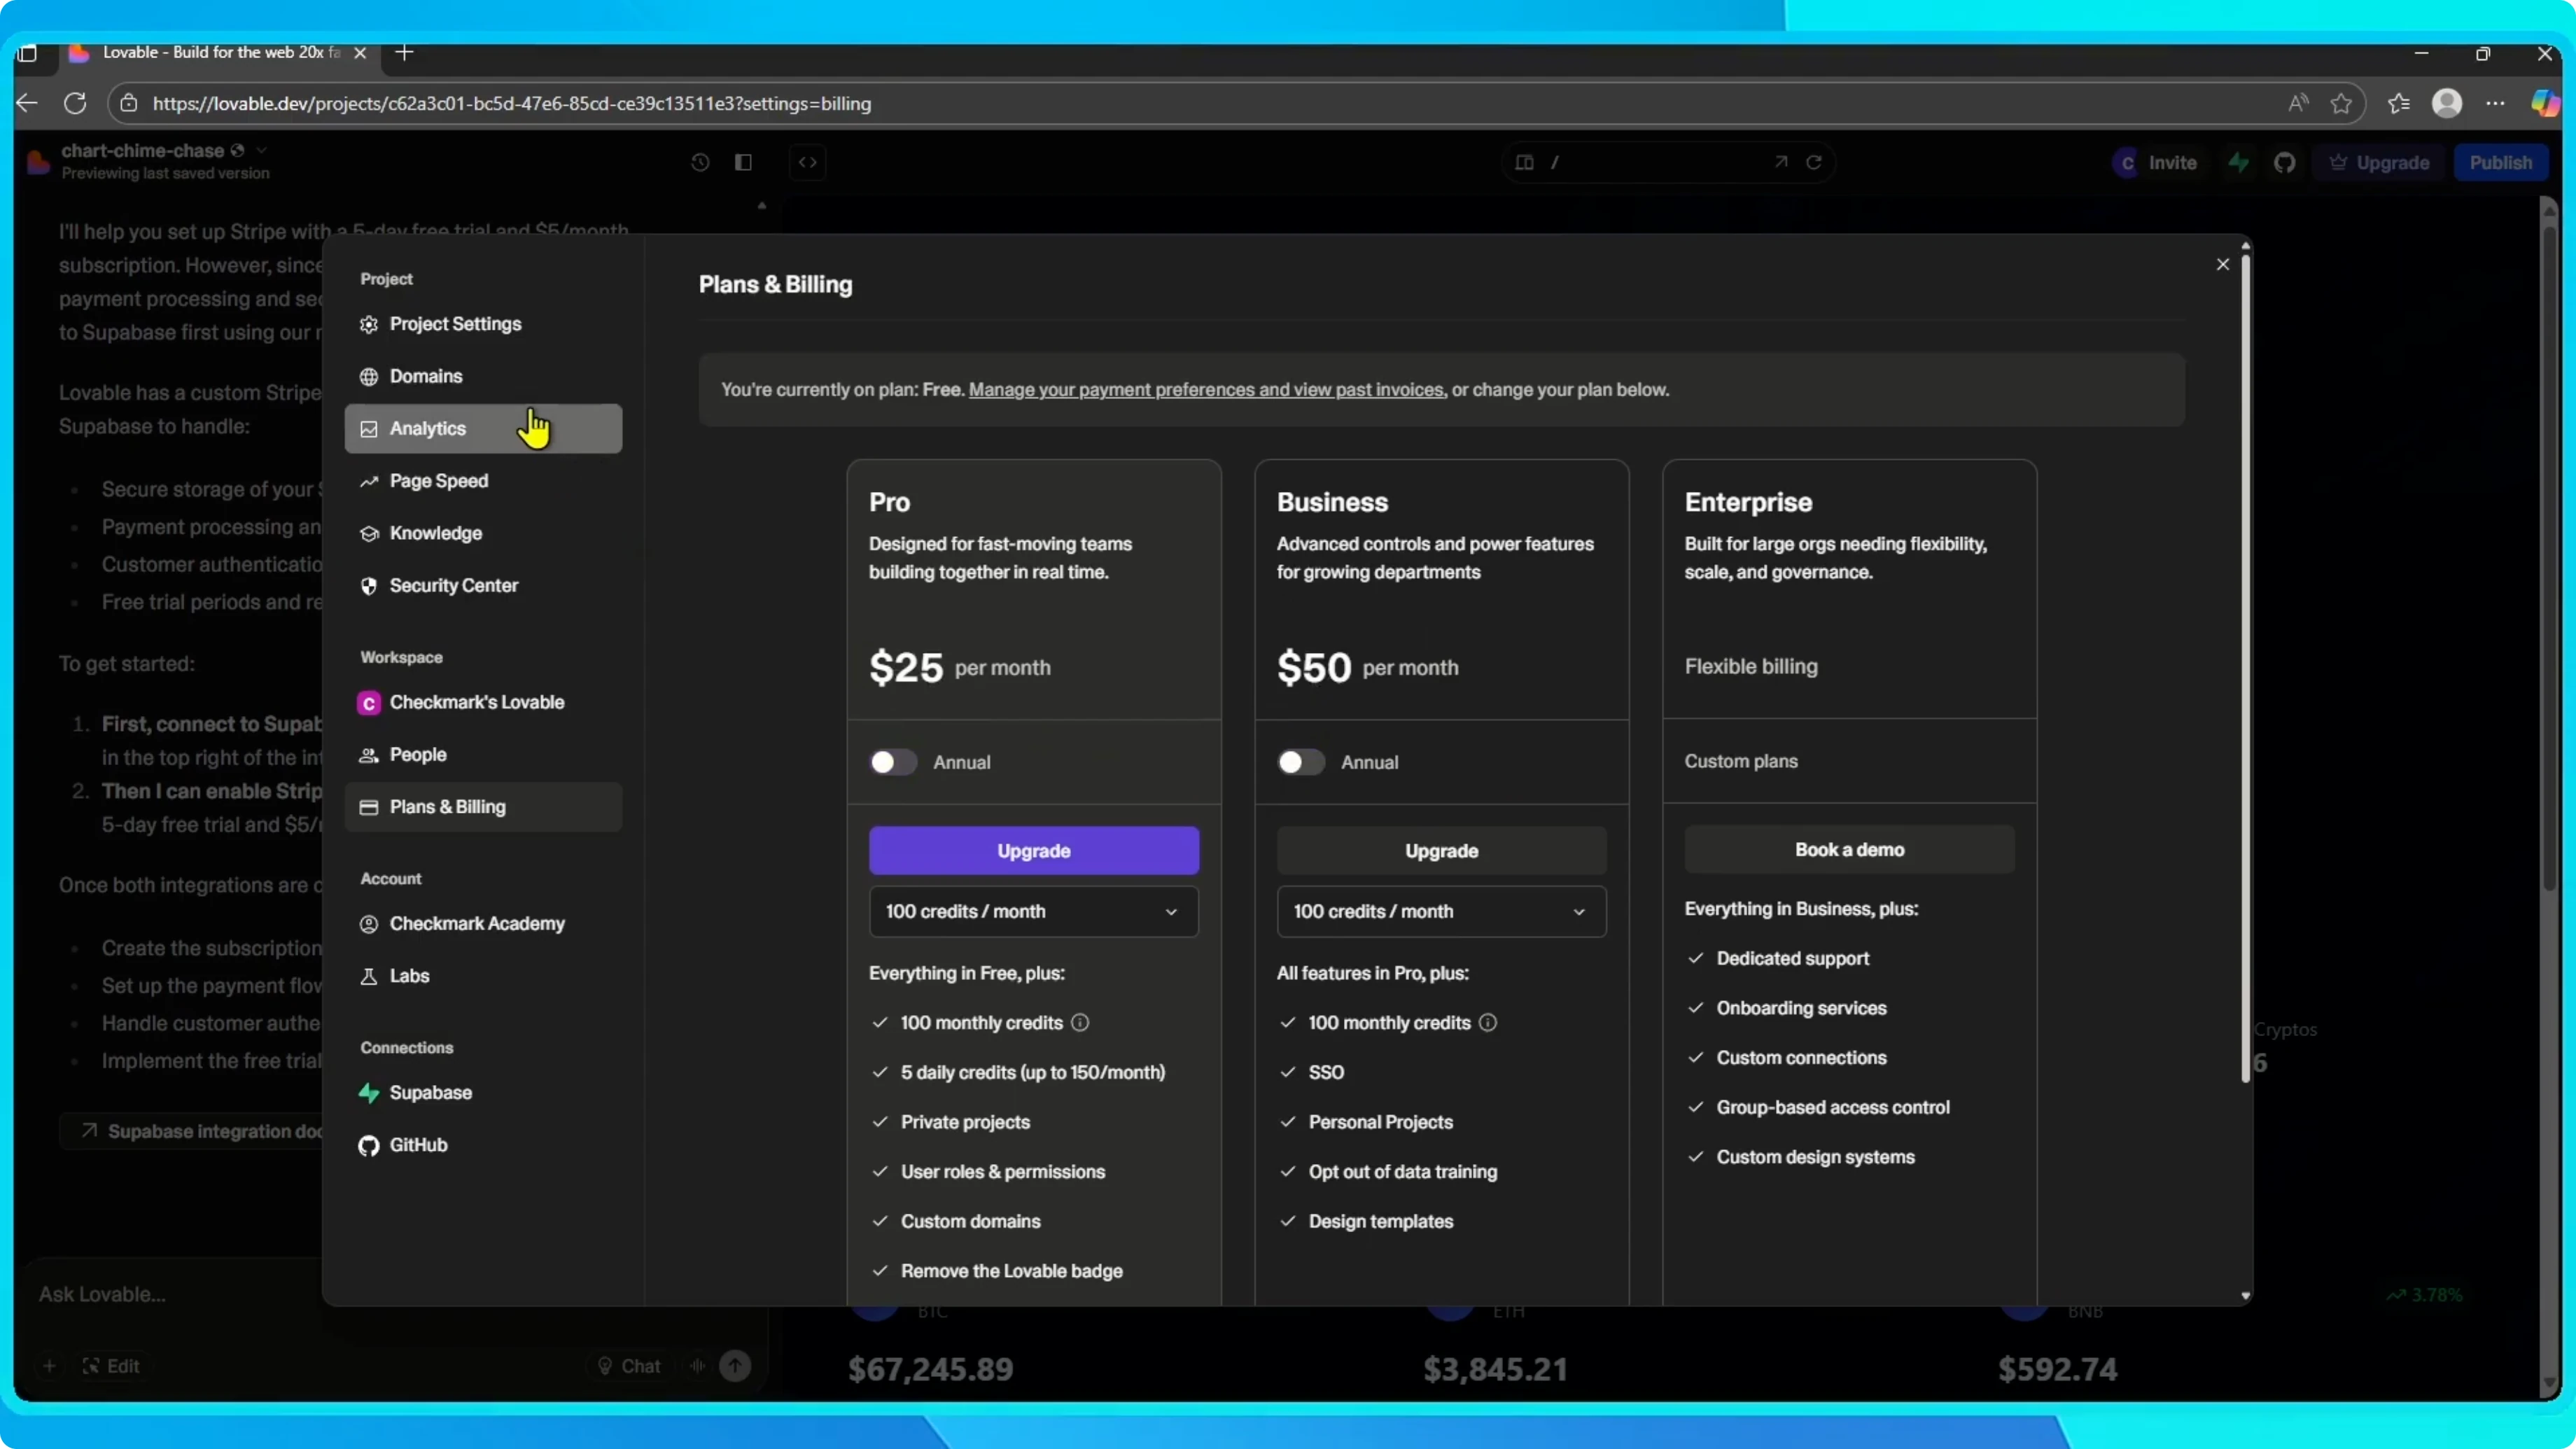This screenshot has height=1449, width=2576.
Task: Open Project Settings in the sidebar
Action: pos(483,324)
